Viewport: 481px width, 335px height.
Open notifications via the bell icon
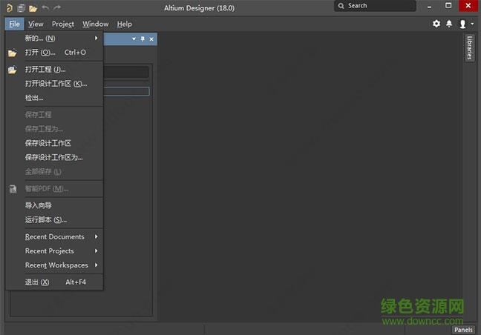449,24
